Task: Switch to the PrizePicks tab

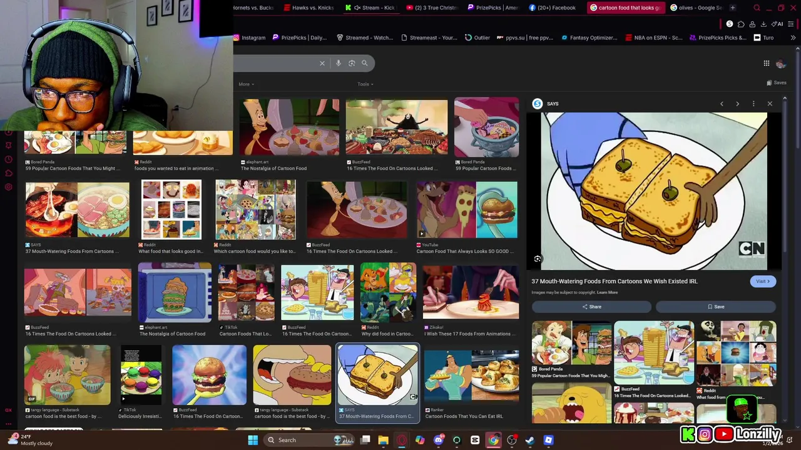Action: click(x=493, y=7)
